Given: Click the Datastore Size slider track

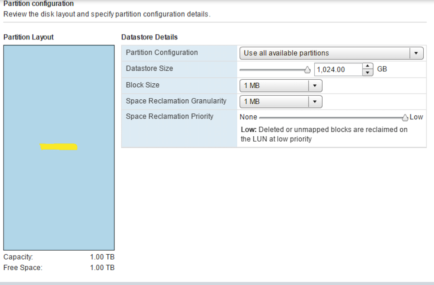Looking at the screenshot, I should [272, 69].
